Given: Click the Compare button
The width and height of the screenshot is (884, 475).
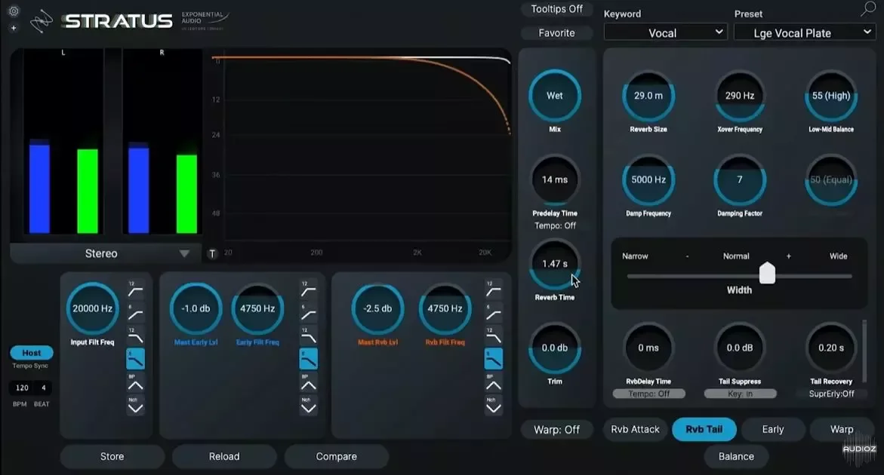Looking at the screenshot, I should pyautogui.click(x=337, y=456).
